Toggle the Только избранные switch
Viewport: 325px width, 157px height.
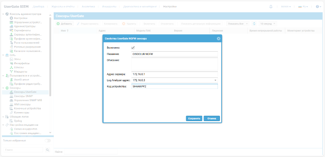[48, 141]
